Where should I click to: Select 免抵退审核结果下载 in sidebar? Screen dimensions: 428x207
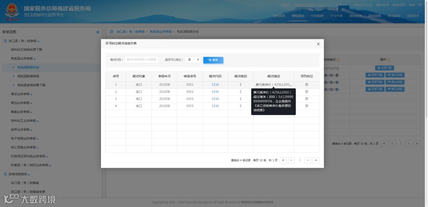coord(31,85)
